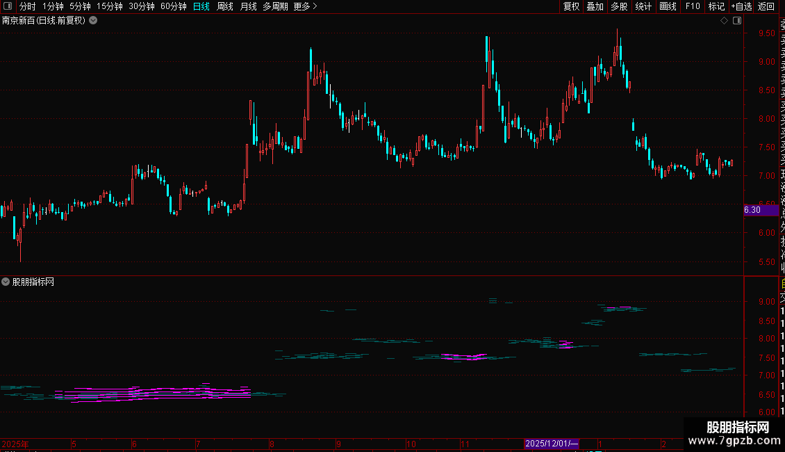Click the 2025年 label on time axis
Screen dimensions: 785x452
(x=15, y=444)
